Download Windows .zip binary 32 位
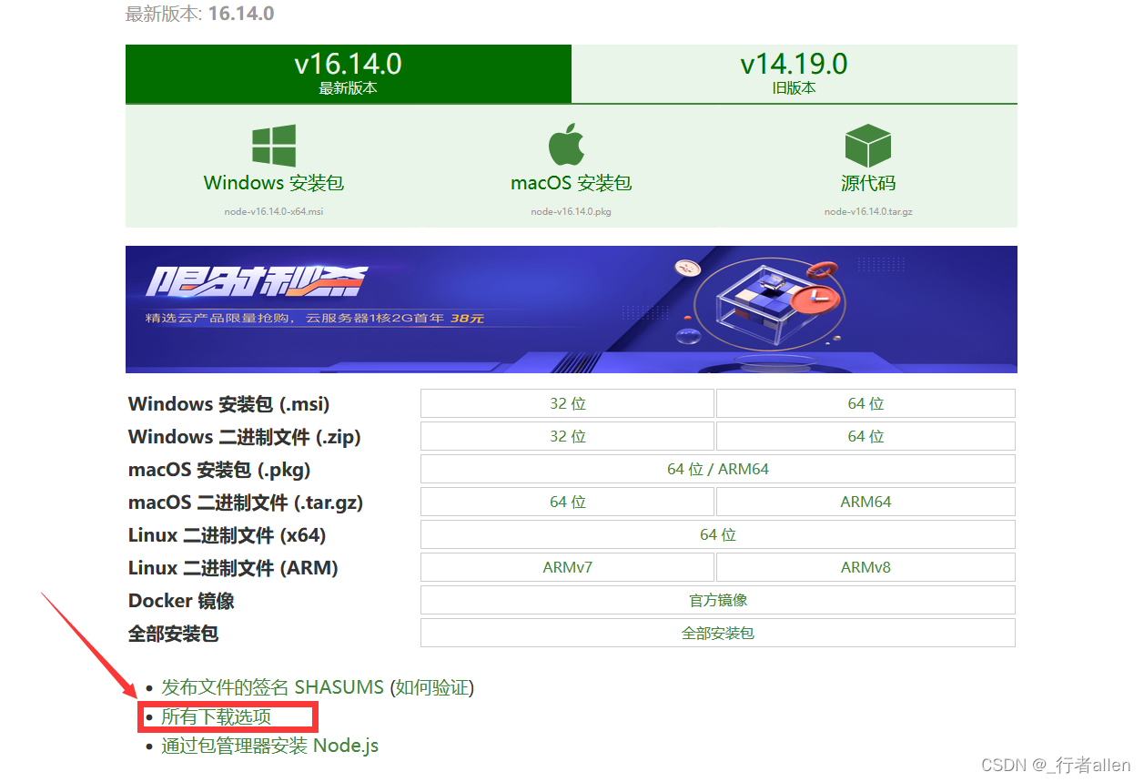1144x782 pixels. point(568,436)
